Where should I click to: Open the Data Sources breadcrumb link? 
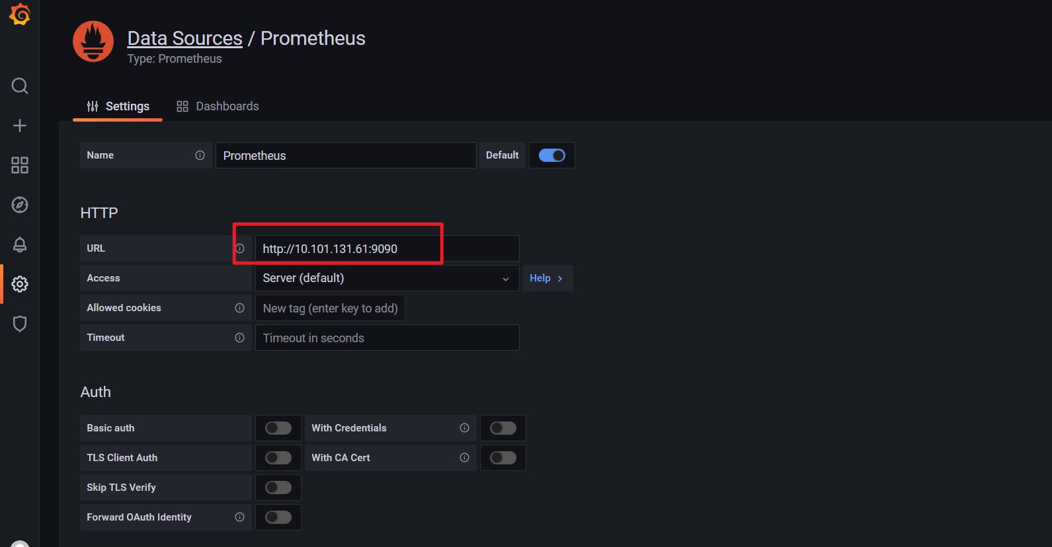185,38
